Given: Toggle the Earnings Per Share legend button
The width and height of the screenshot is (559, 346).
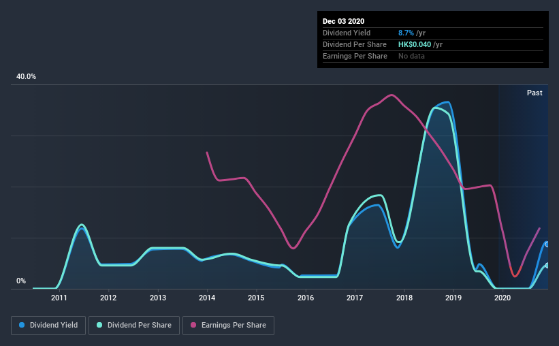Looking at the screenshot, I should point(228,326).
